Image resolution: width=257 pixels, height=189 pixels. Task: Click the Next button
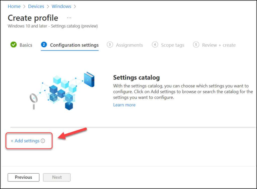(57, 177)
